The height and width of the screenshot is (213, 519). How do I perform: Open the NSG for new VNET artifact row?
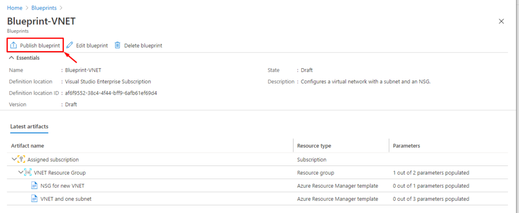pos(257,186)
